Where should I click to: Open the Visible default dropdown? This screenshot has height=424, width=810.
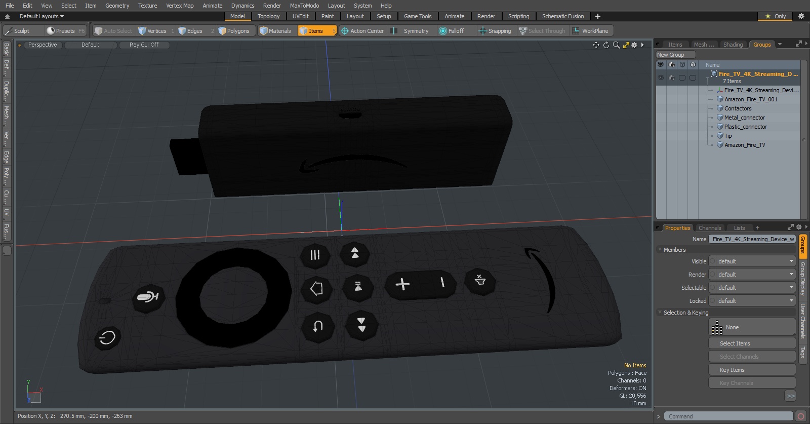click(756, 261)
